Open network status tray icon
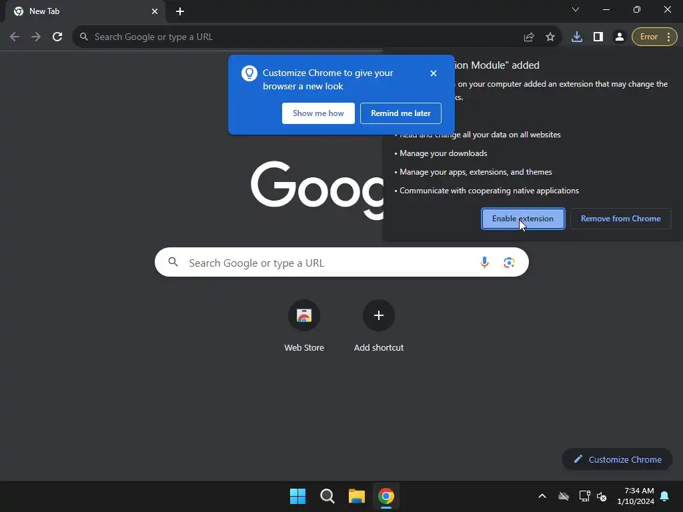 tap(584, 496)
